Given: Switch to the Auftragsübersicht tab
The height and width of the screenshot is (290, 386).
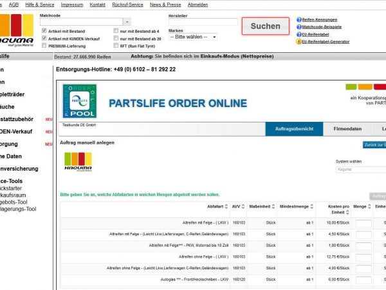Looking at the screenshot, I should pyautogui.click(x=294, y=129).
